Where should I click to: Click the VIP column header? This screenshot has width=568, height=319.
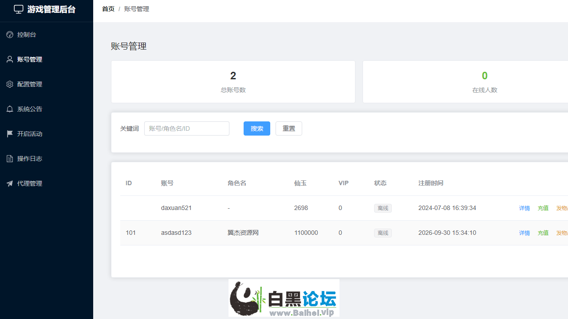(x=343, y=183)
